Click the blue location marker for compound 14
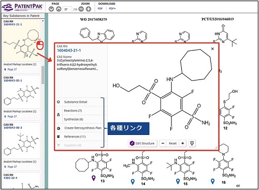 (x=133, y=182)
